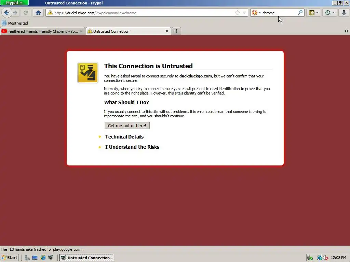
Task: Expand Technical Details section
Action: (124, 136)
